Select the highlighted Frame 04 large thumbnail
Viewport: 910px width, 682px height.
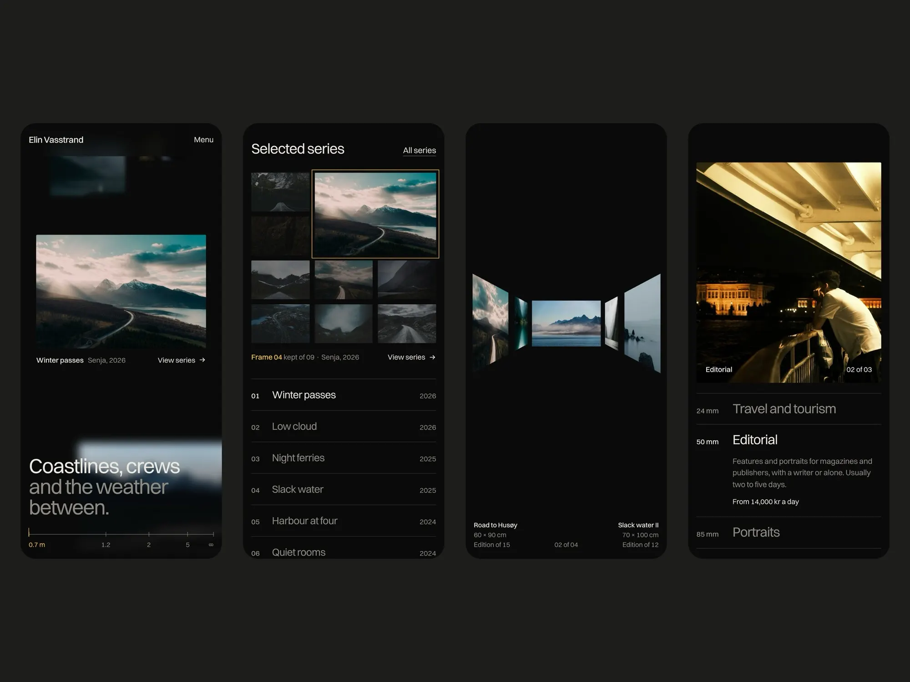(x=375, y=214)
